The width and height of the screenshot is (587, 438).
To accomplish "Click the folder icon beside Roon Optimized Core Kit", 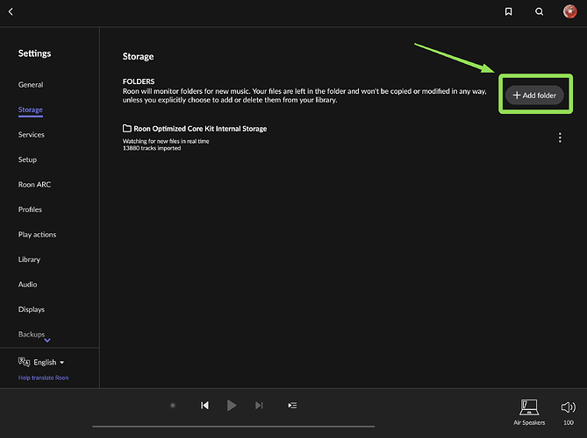I will pos(127,128).
